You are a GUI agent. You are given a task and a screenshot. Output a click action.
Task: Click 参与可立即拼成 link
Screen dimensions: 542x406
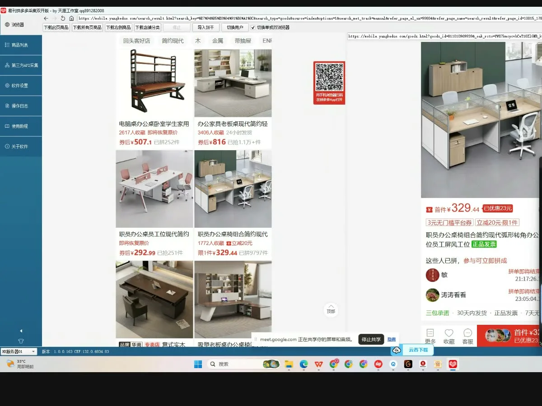point(485,261)
